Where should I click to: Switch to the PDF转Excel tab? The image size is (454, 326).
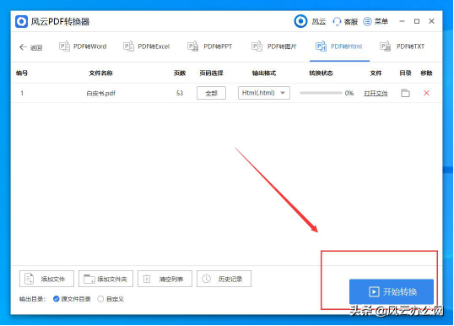tap(147, 46)
